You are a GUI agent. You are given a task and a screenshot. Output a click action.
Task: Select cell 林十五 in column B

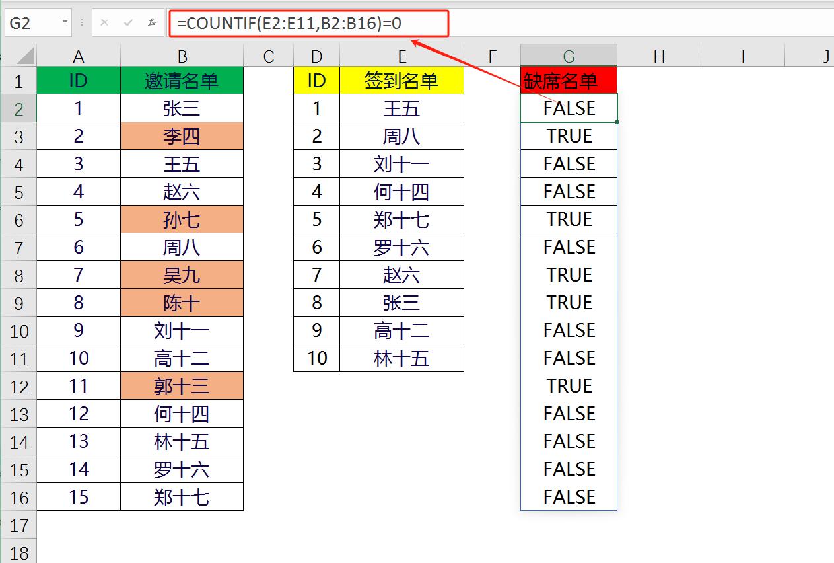point(182,441)
